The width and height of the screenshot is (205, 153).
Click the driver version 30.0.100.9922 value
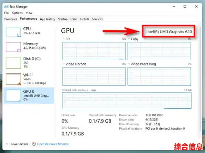154,115
